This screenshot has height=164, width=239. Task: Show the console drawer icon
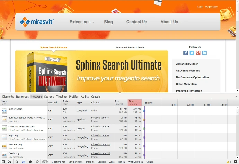pyautogui.click(x=10, y=162)
